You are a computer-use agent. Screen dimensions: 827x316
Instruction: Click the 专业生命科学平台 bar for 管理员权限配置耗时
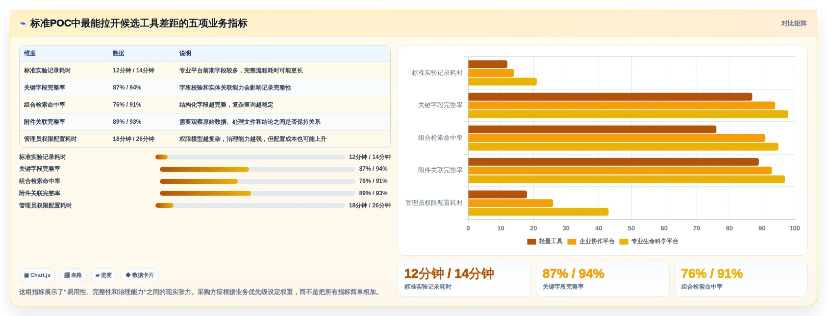point(538,212)
